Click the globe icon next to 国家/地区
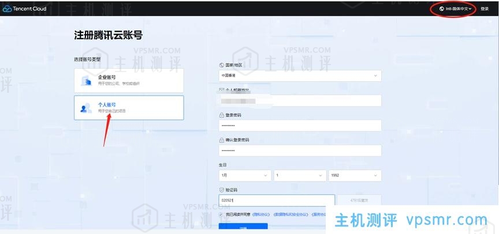499x234 pixels. [x=222, y=65]
